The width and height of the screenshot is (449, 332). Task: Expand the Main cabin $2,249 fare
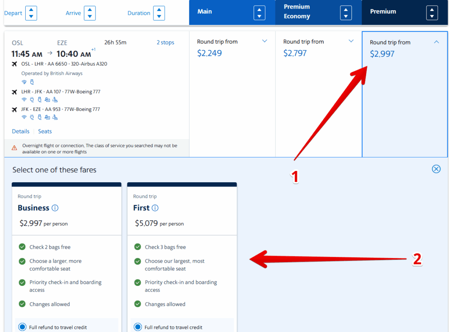coord(265,41)
